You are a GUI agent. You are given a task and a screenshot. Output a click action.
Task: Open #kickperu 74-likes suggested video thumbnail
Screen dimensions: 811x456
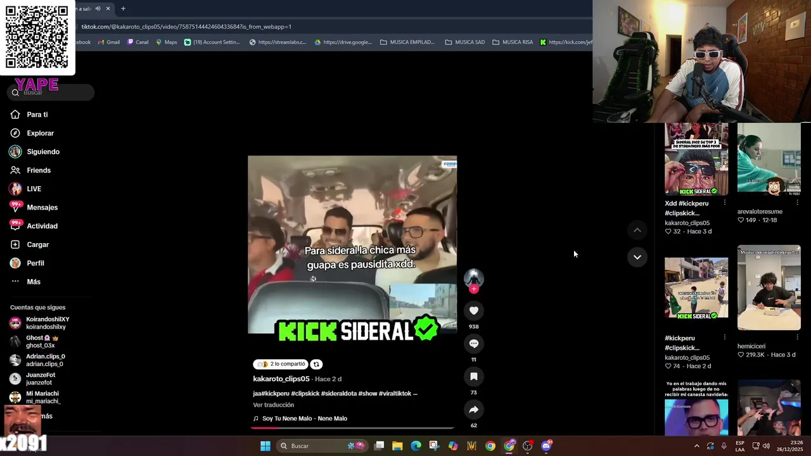pyautogui.click(x=696, y=288)
